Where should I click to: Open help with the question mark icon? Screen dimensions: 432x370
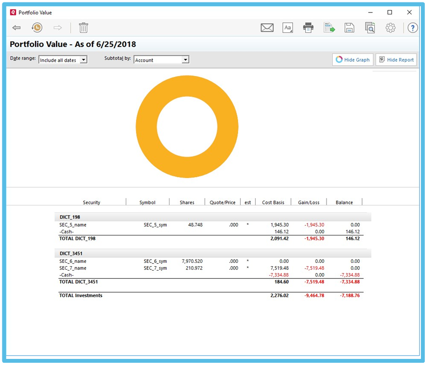[412, 28]
